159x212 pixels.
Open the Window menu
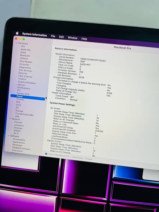73,38
